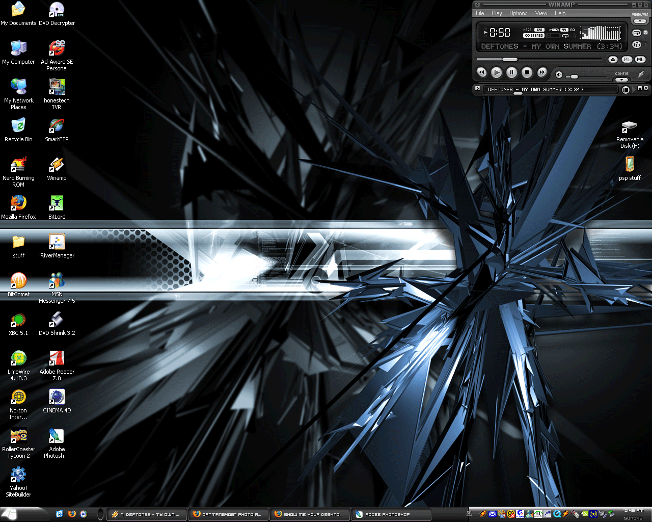This screenshot has height=522, width=652.
Task: Open the Winamp Options menu
Action: [x=518, y=13]
